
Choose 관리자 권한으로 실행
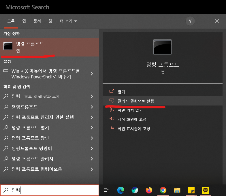click(x=163, y=101)
